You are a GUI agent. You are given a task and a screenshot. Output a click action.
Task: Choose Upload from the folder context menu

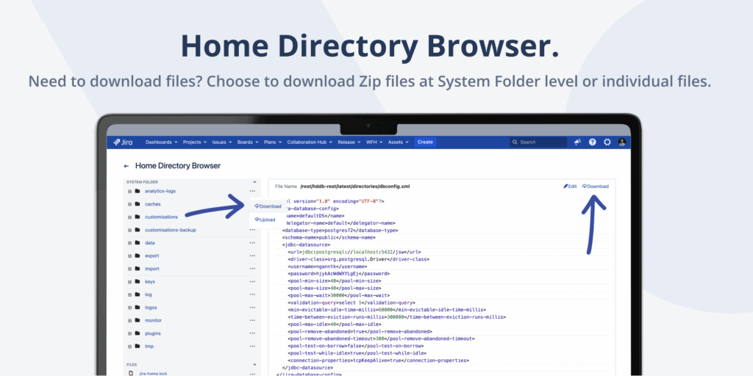point(265,220)
